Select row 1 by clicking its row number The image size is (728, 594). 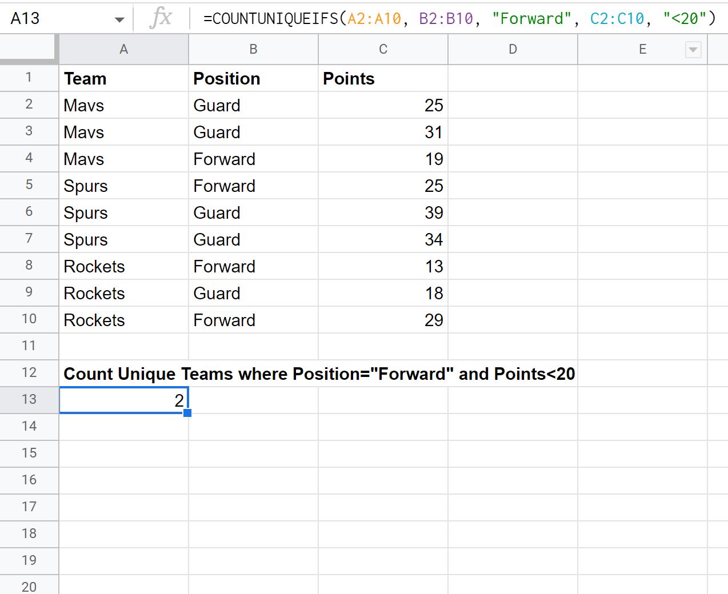[29, 78]
